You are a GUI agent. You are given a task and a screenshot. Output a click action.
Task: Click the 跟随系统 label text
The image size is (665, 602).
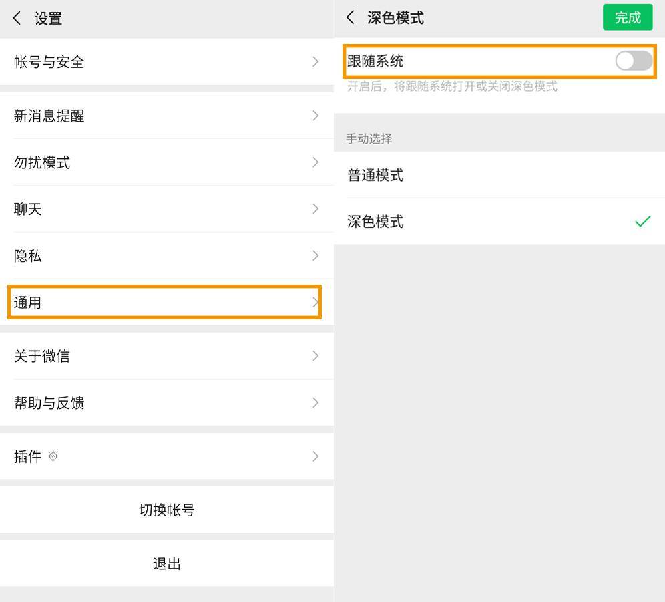click(375, 61)
